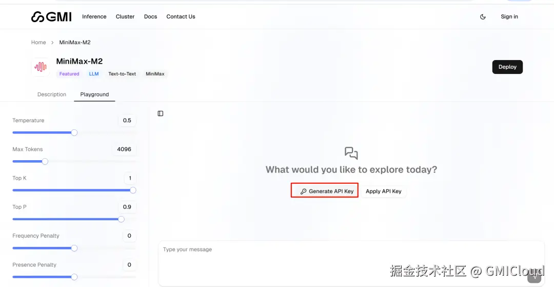Image resolution: width=554 pixels, height=287 pixels.
Task: Click the chat bubbles icon
Action: pos(351,153)
